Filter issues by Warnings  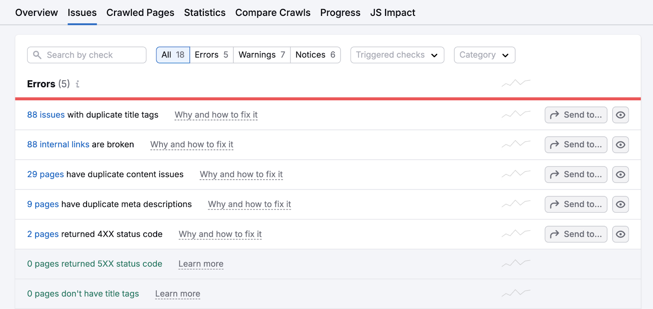click(x=262, y=55)
